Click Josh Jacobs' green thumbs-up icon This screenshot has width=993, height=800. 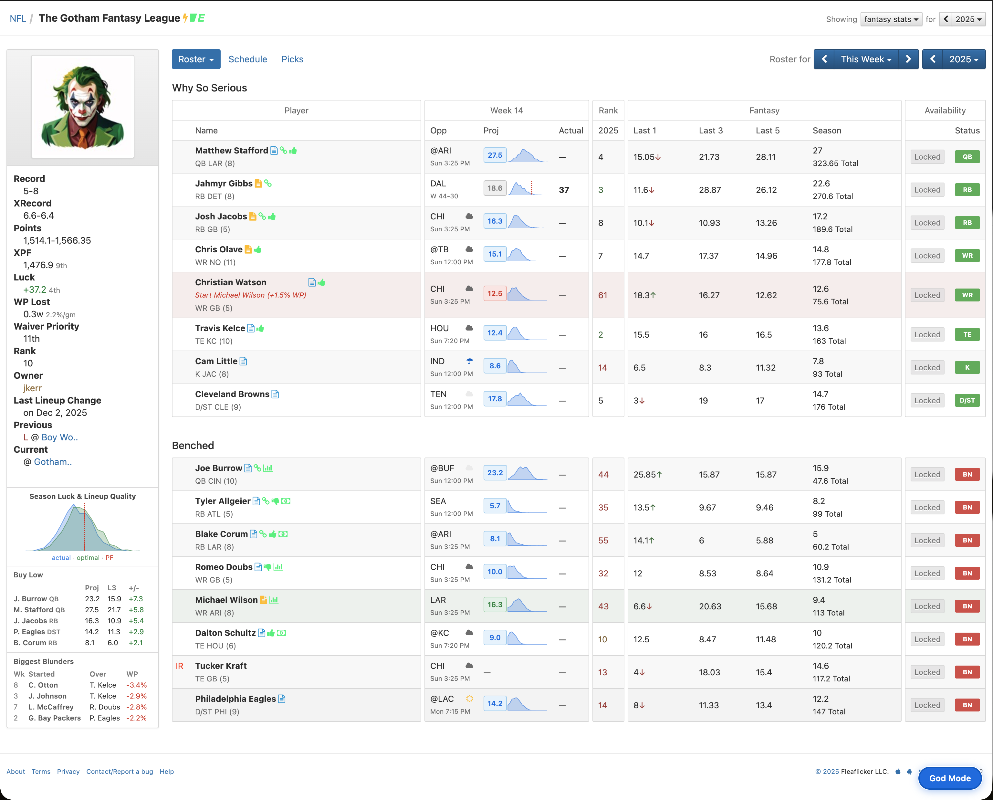[x=272, y=216]
